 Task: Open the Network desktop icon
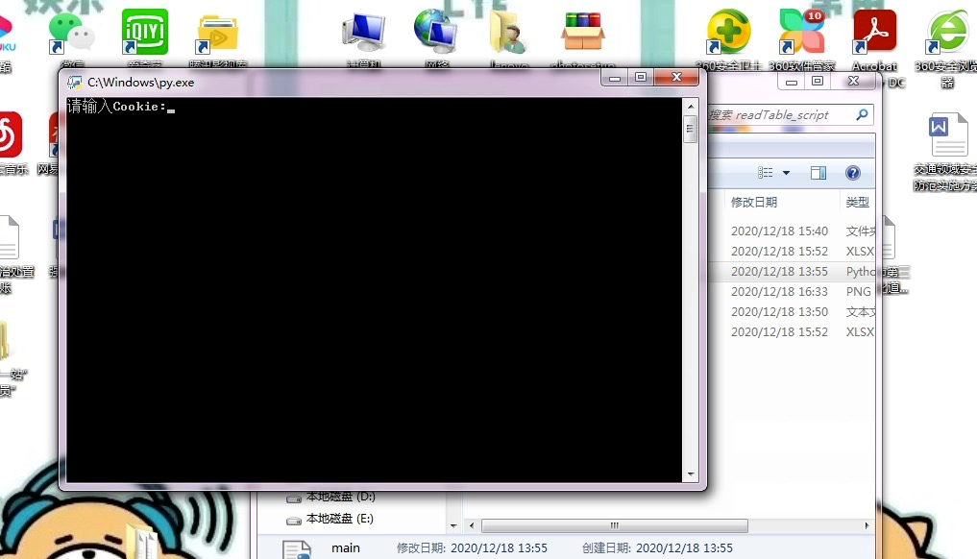click(436, 31)
